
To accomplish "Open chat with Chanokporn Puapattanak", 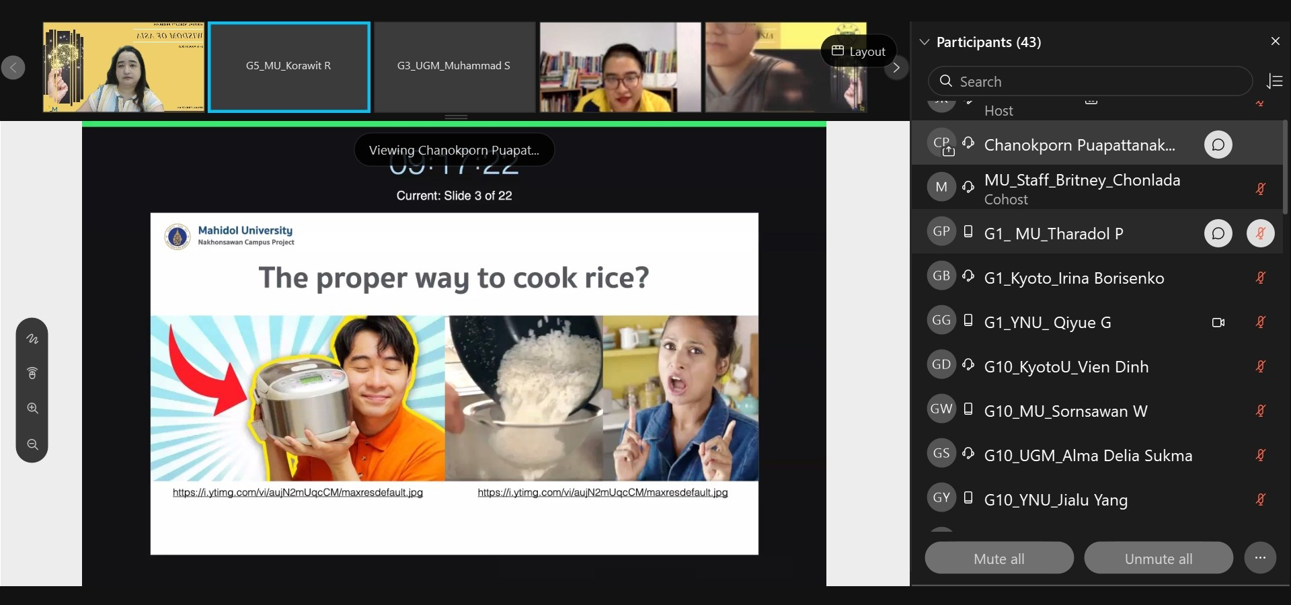I will pos(1218,145).
